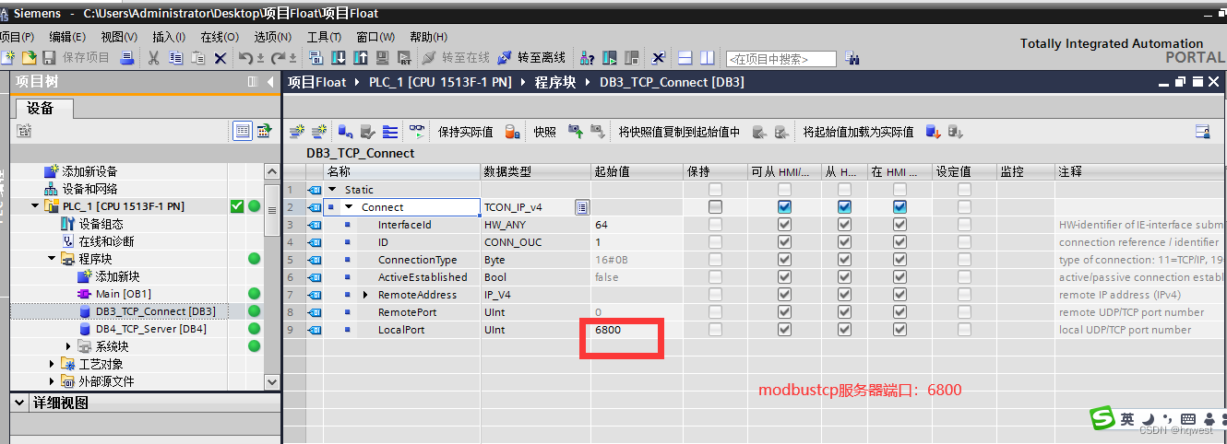1227x444 pixels.
Task: Open the 在线(O) menu
Action: (x=220, y=37)
